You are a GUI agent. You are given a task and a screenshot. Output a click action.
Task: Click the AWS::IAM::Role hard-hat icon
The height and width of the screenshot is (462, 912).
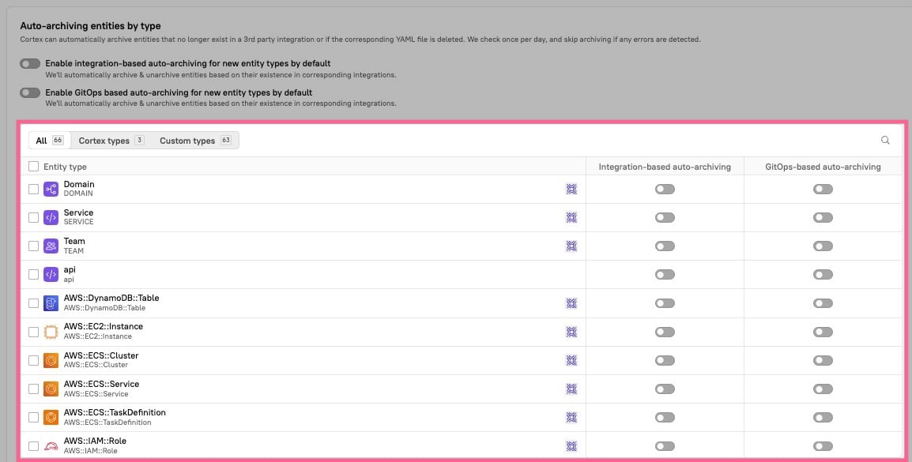(51, 445)
